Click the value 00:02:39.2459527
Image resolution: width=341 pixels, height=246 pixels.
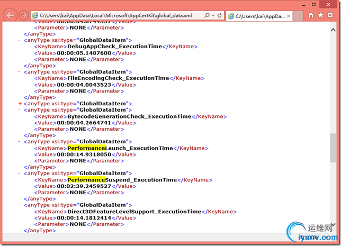click(x=84, y=186)
